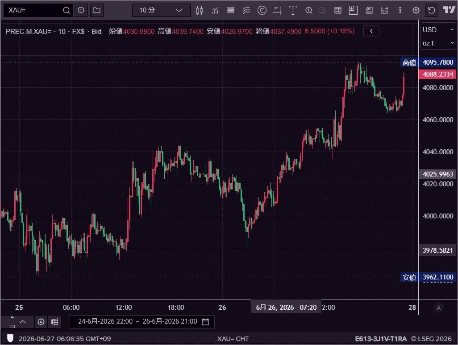This screenshot has height=345, width=458.
Task: Click the 6月 26, 2026 07:20 time label
Action: (286, 308)
